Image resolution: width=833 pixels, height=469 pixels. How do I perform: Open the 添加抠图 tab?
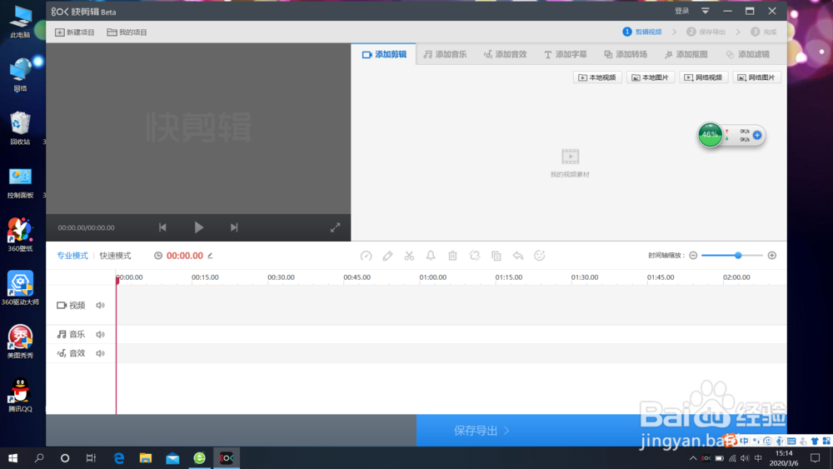point(686,54)
